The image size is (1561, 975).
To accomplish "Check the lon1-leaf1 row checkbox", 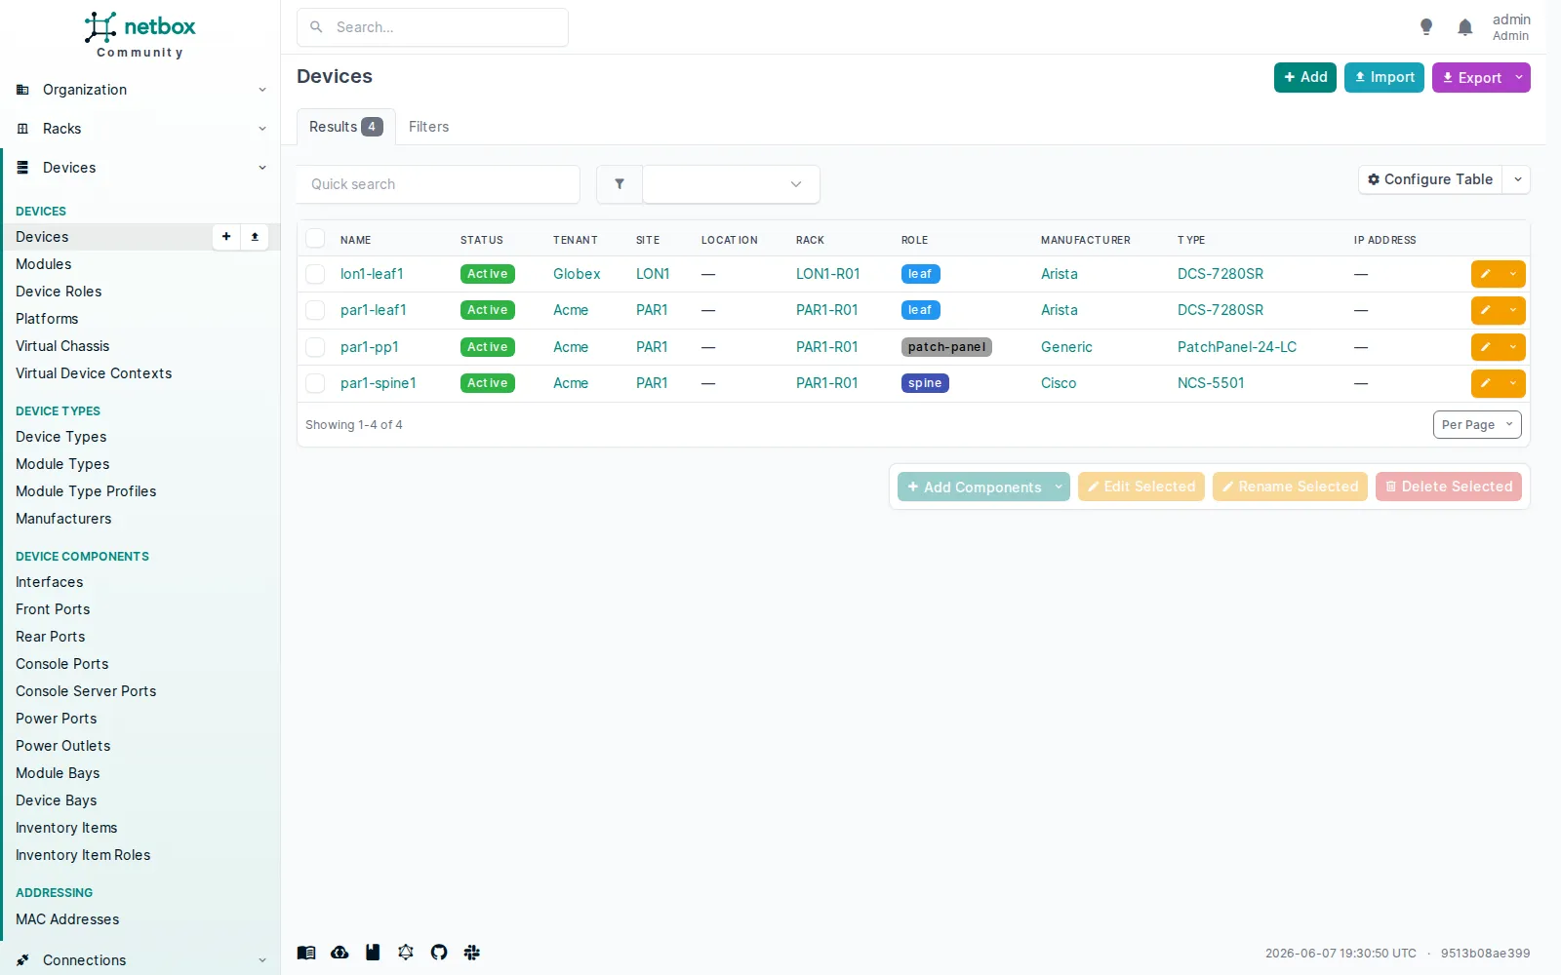I will point(315,274).
